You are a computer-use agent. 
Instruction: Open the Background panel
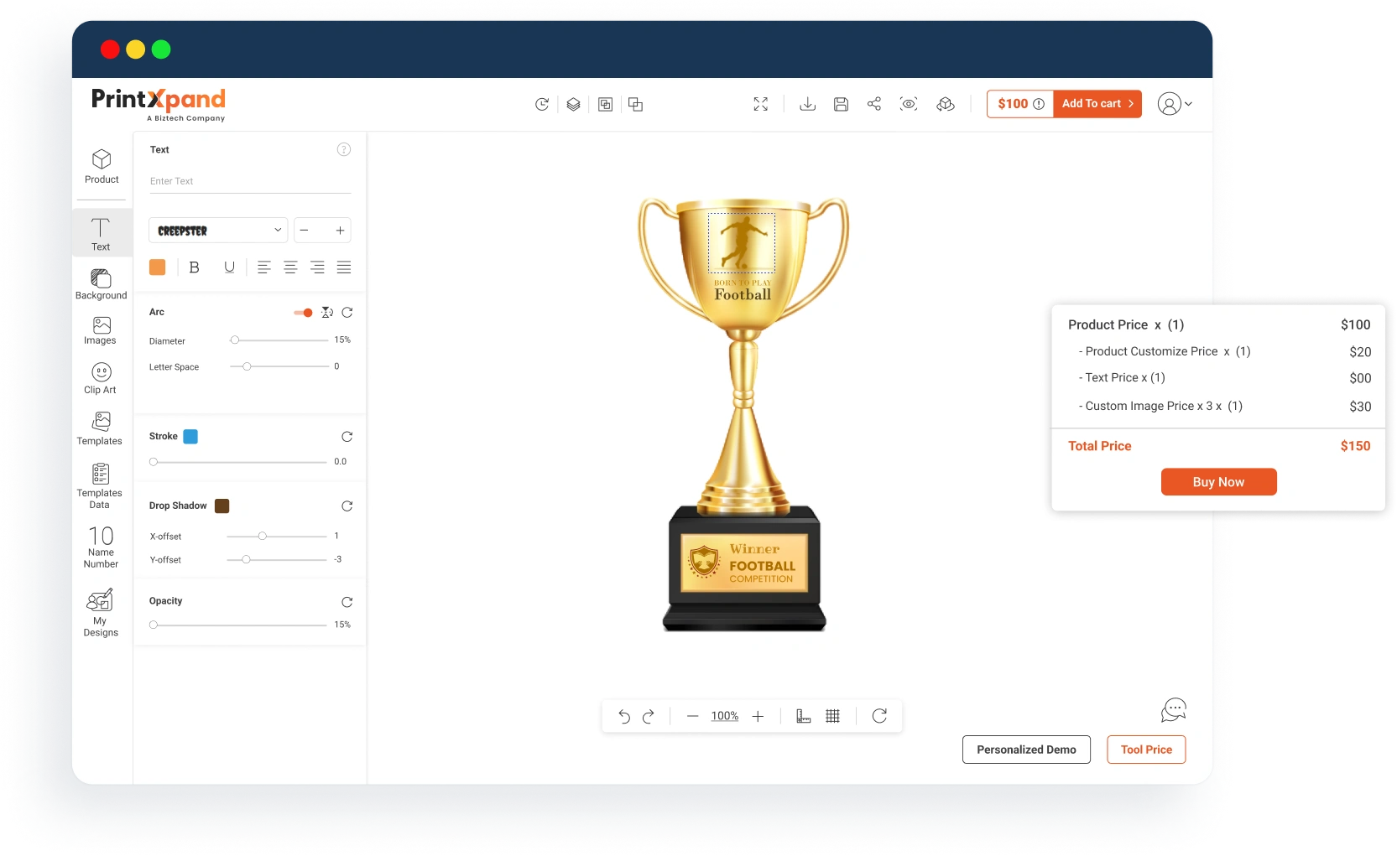[101, 284]
